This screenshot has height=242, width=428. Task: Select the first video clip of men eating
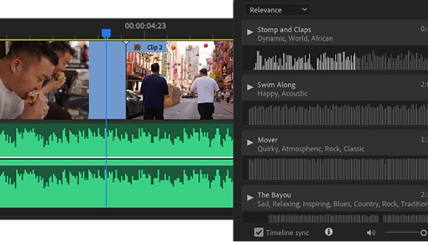(44, 80)
